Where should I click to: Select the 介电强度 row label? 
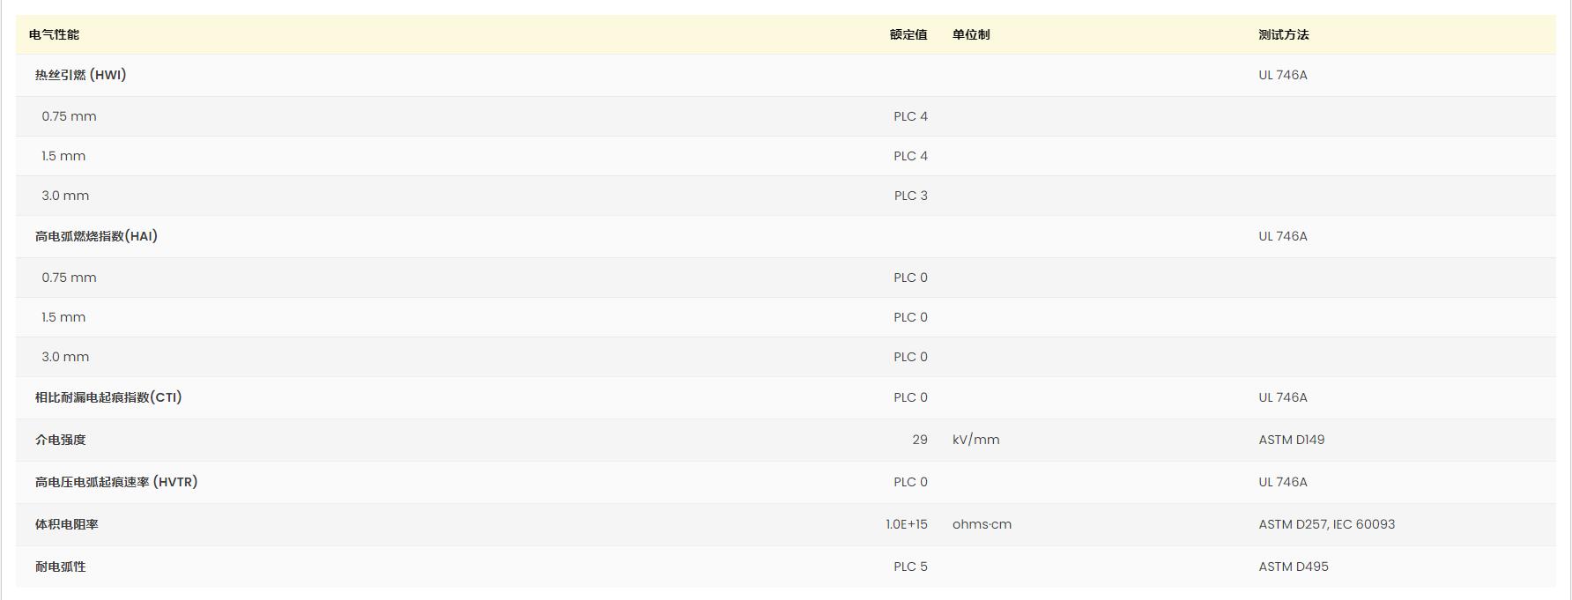(x=60, y=440)
